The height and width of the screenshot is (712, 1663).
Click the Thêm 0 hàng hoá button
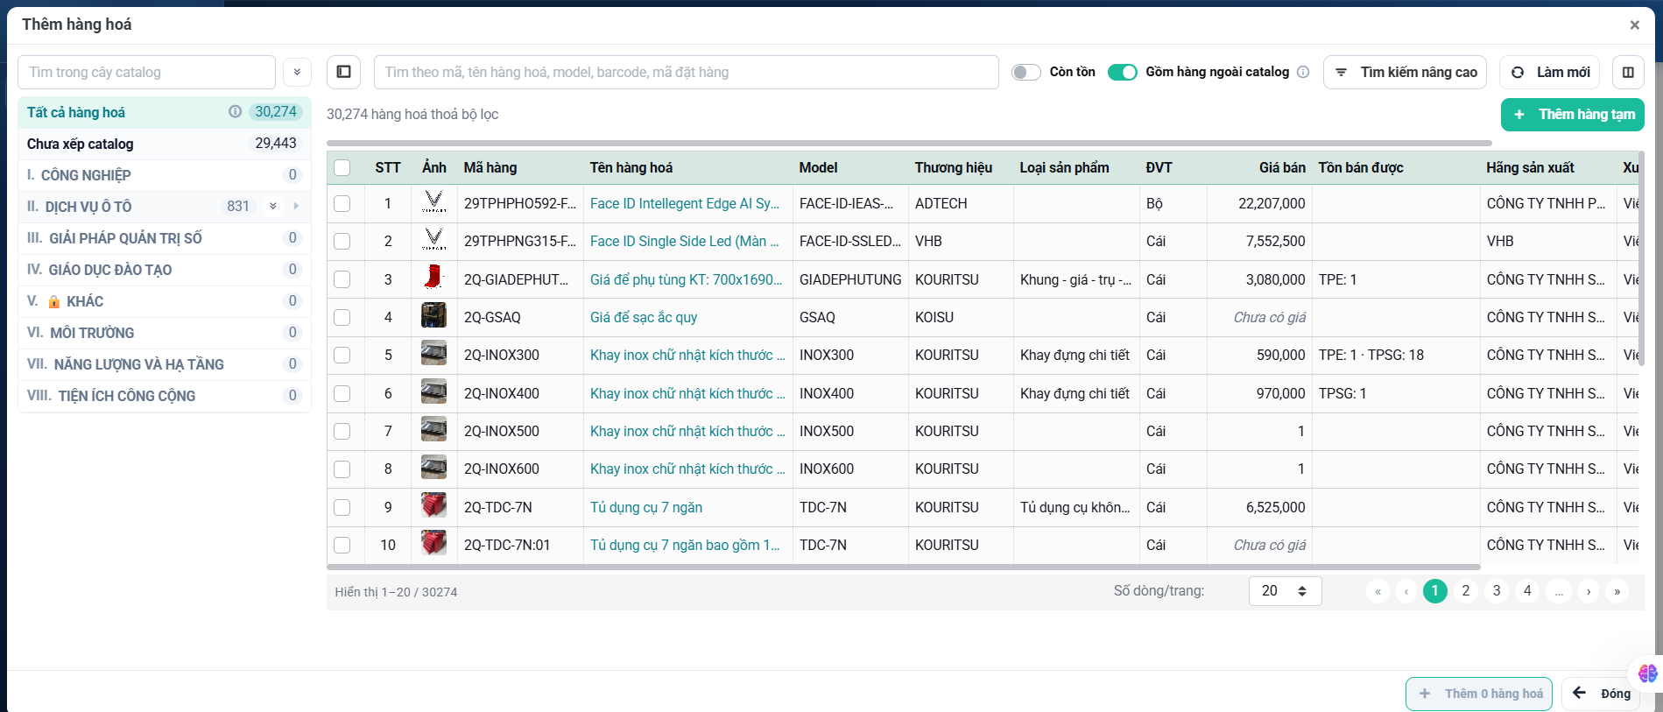coord(1479,694)
